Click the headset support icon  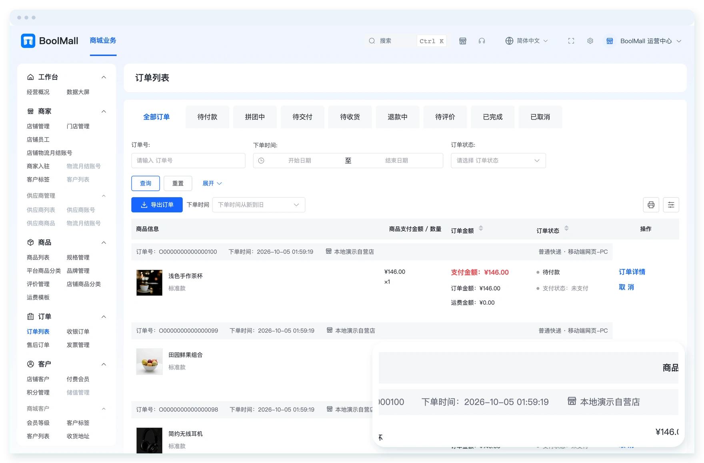pos(482,41)
